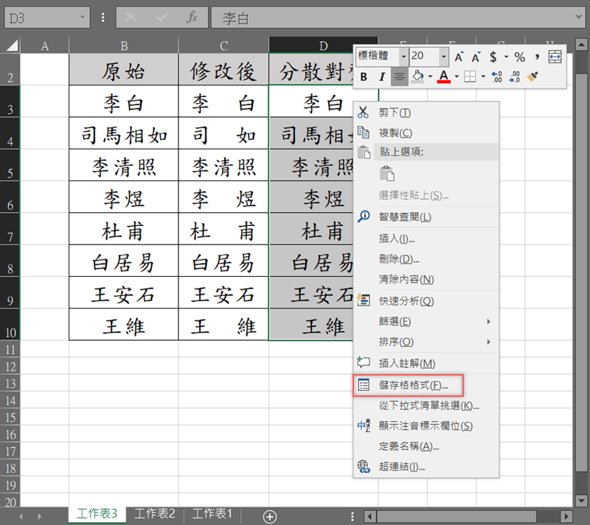Click the Format Painter brush icon

534,77
